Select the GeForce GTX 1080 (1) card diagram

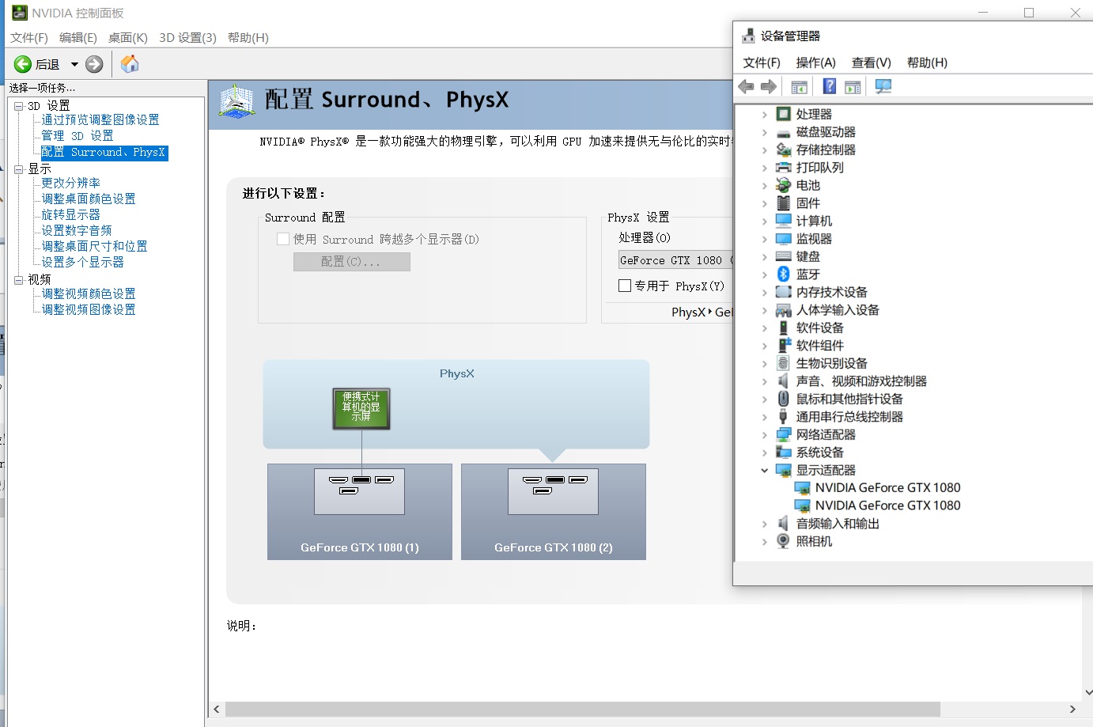point(360,512)
